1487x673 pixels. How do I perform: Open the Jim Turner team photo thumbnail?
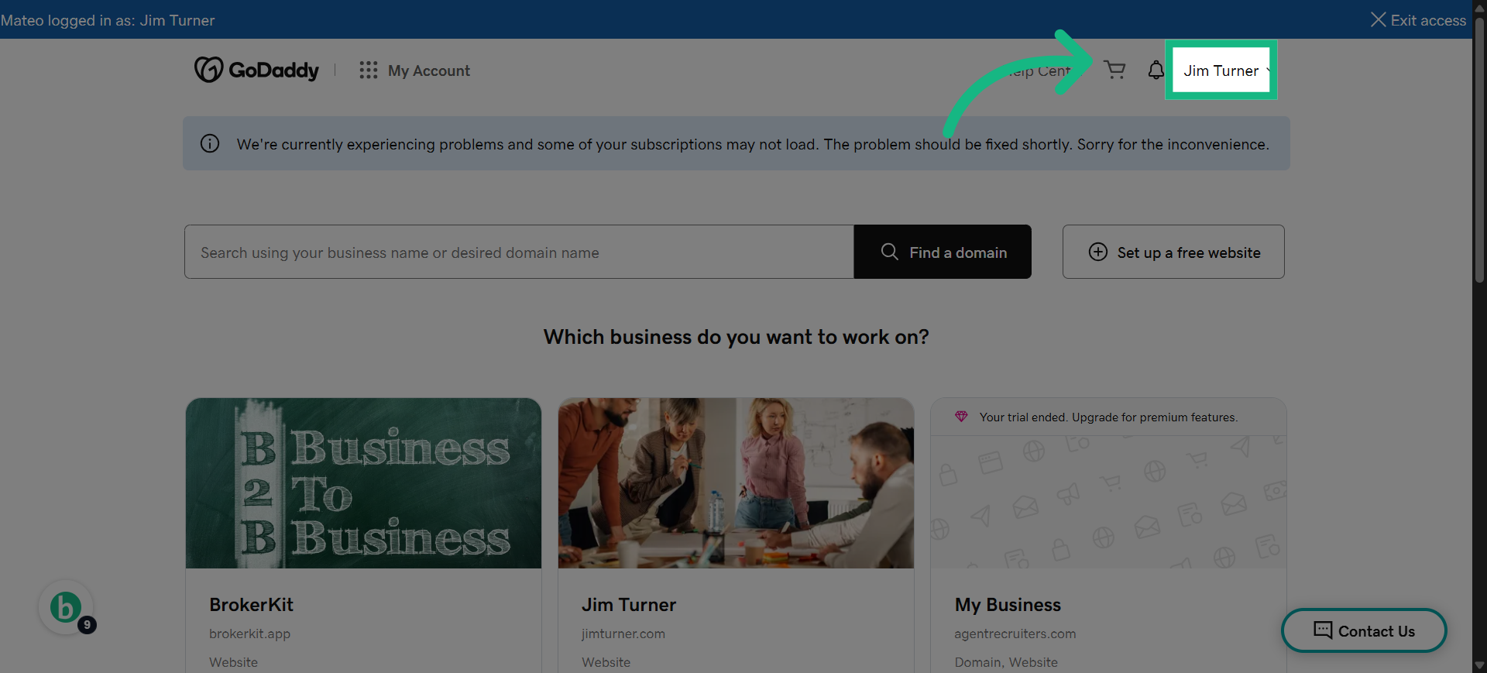point(736,483)
